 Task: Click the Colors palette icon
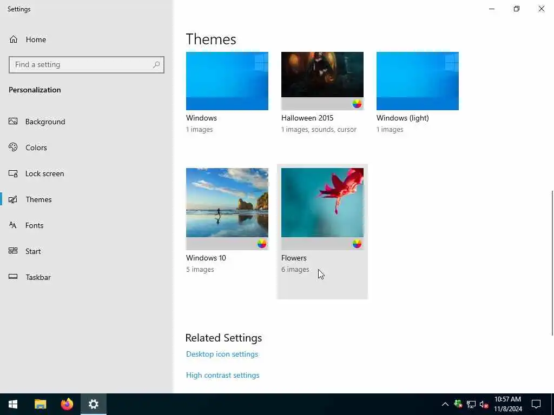click(x=13, y=147)
